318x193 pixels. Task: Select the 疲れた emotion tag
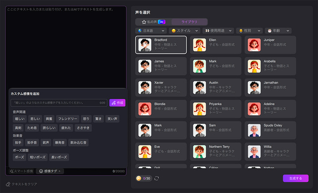pyautogui.click(x=66, y=128)
